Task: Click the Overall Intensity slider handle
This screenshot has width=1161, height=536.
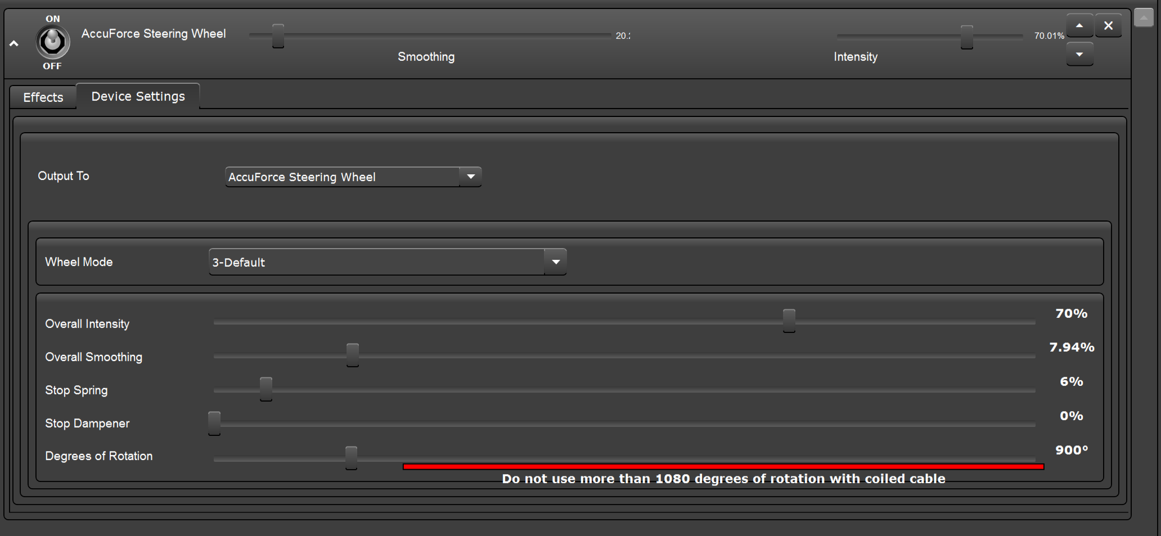Action: [x=789, y=321]
